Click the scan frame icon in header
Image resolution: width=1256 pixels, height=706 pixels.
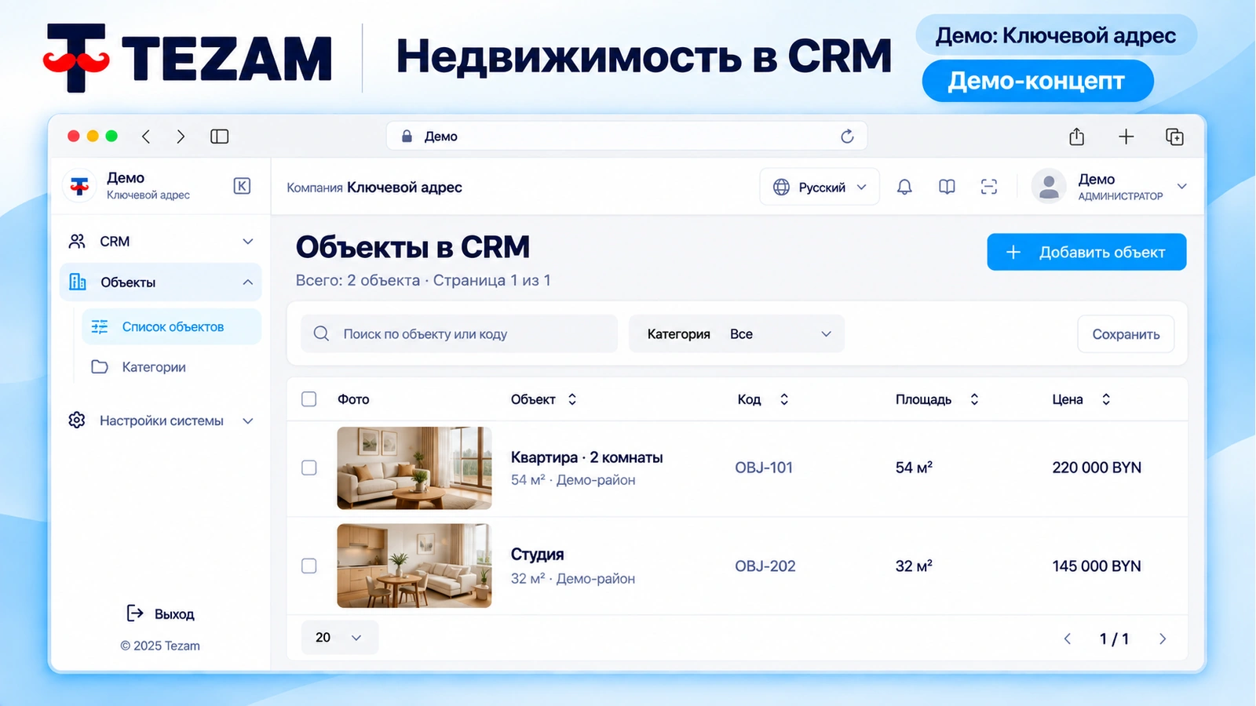click(x=989, y=187)
